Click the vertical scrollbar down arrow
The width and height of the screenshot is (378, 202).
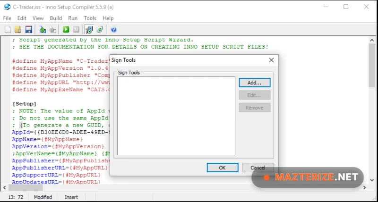(x=372, y=180)
